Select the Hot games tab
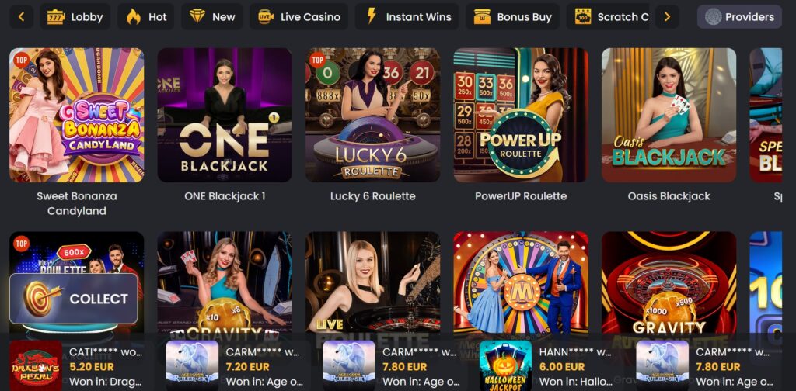Screen dimensions: 796x391 click(146, 17)
